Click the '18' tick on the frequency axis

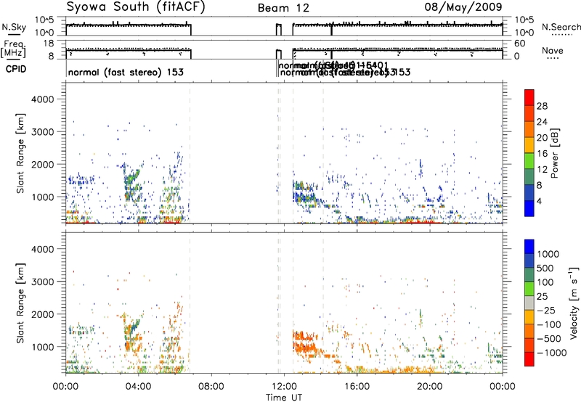coord(49,44)
